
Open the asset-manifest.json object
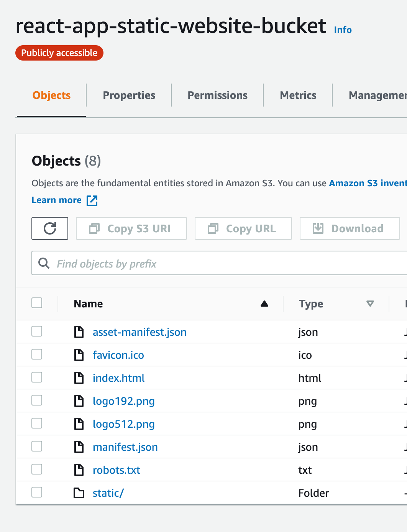point(139,332)
